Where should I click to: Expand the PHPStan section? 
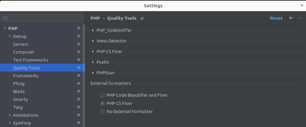click(x=93, y=73)
